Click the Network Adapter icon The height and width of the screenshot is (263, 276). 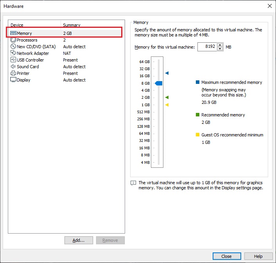point(13,53)
